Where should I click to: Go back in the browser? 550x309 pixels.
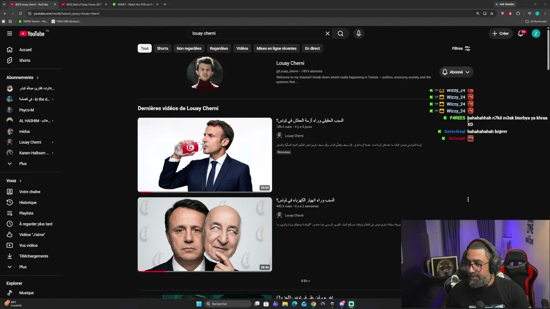pos(5,13)
